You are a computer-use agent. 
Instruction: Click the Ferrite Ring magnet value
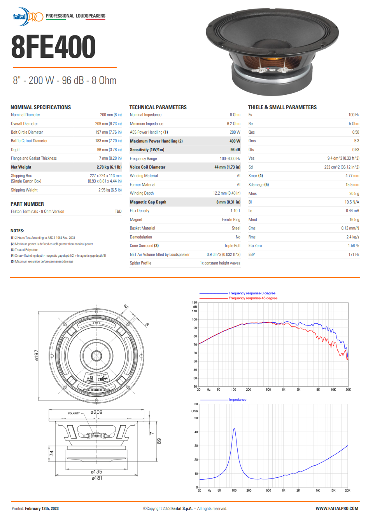[x=231, y=220]
